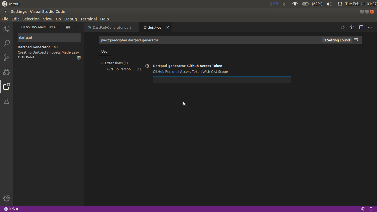Image resolution: width=377 pixels, height=212 pixels.
Task: Clear settings search input icon
Action: [x=356, y=40]
